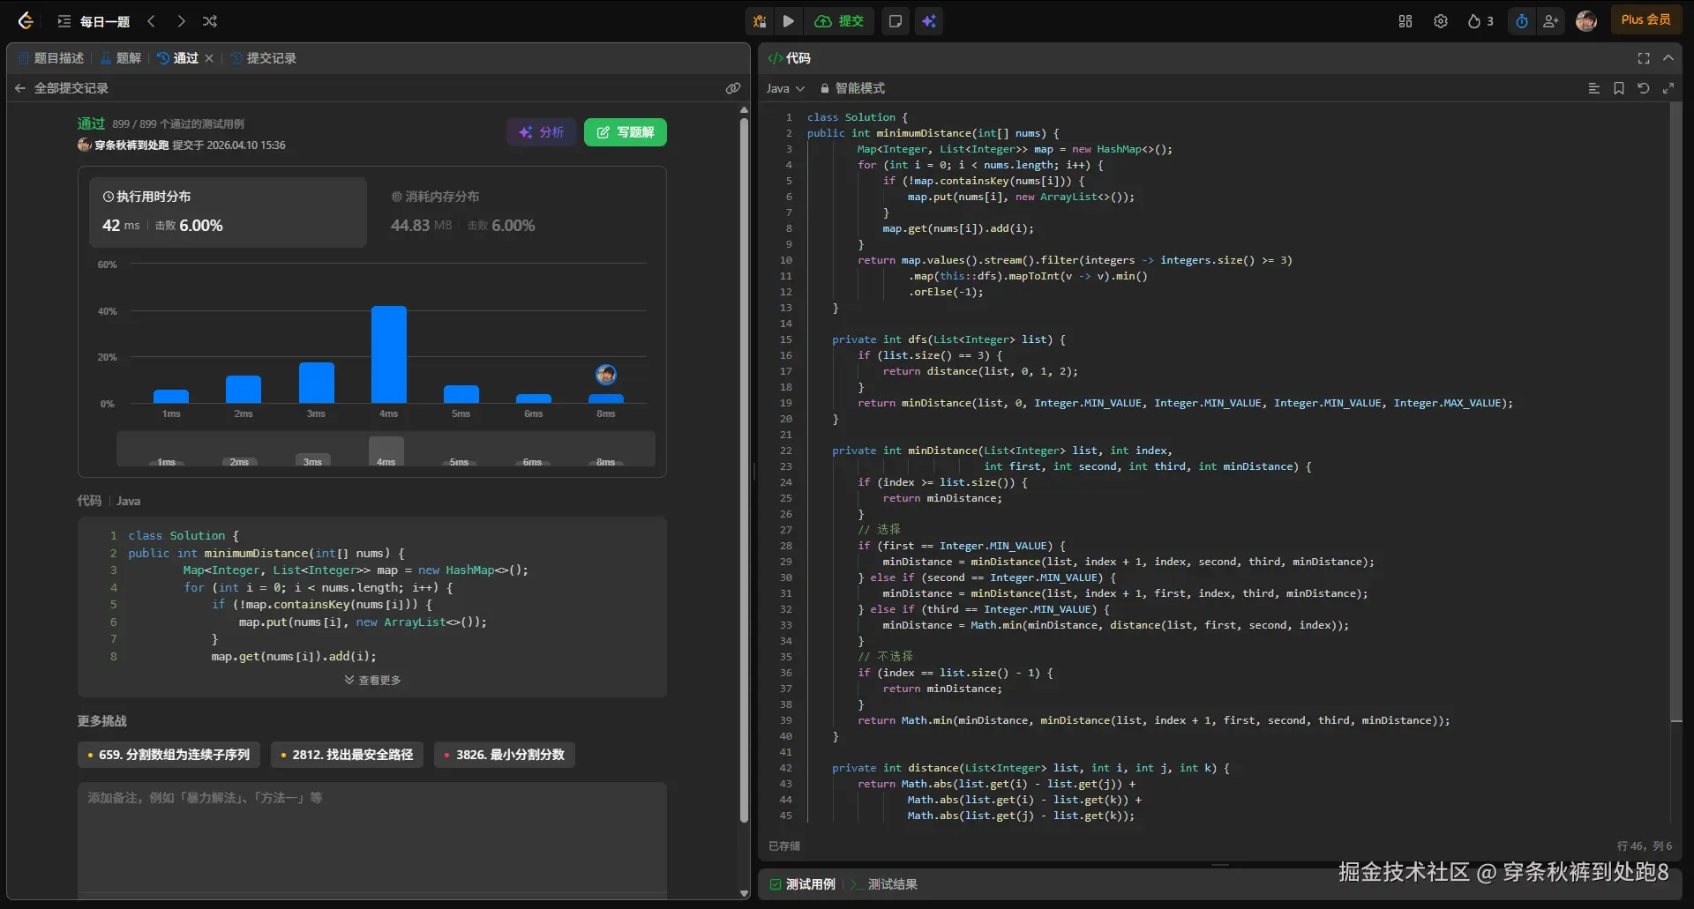Click the notes input field 添加备注

372,838
